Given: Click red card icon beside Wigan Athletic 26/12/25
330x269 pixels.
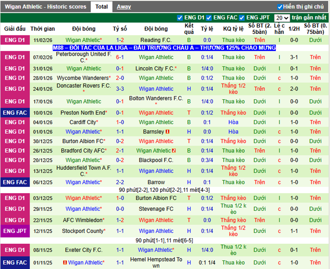Looking at the screenshot, I should pyautogui.click(x=174, y=151).
